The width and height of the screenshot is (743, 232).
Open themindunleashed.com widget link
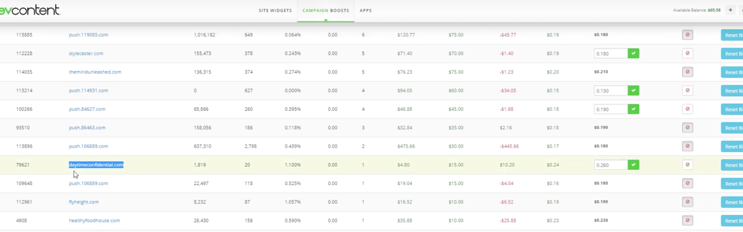pyautogui.click(x=95, y=72)
